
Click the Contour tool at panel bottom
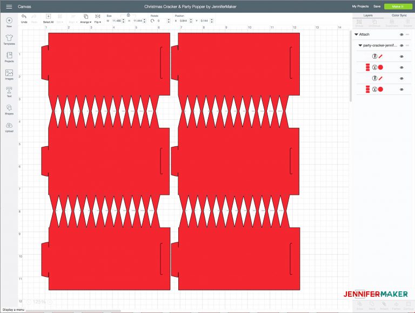(409, 306)
